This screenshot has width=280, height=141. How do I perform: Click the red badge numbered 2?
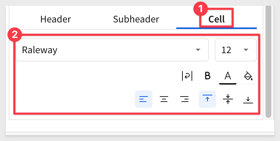[15, 35]
